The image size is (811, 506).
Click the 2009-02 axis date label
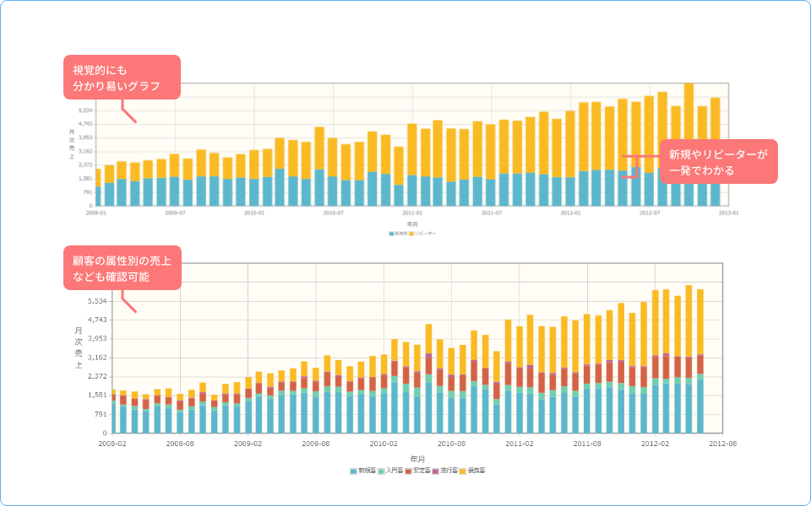pyautogui.click(x=248, y=444)
